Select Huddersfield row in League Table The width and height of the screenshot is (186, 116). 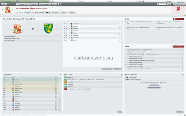(x=32, y=84)
